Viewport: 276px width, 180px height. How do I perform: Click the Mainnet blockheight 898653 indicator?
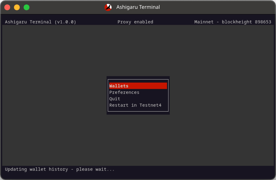click(233, 22)
